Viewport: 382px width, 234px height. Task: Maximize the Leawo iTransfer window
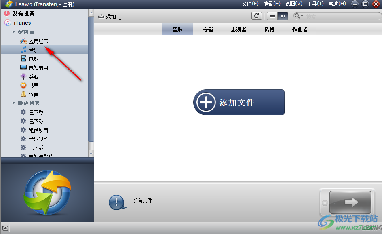[x=365, y=4]
